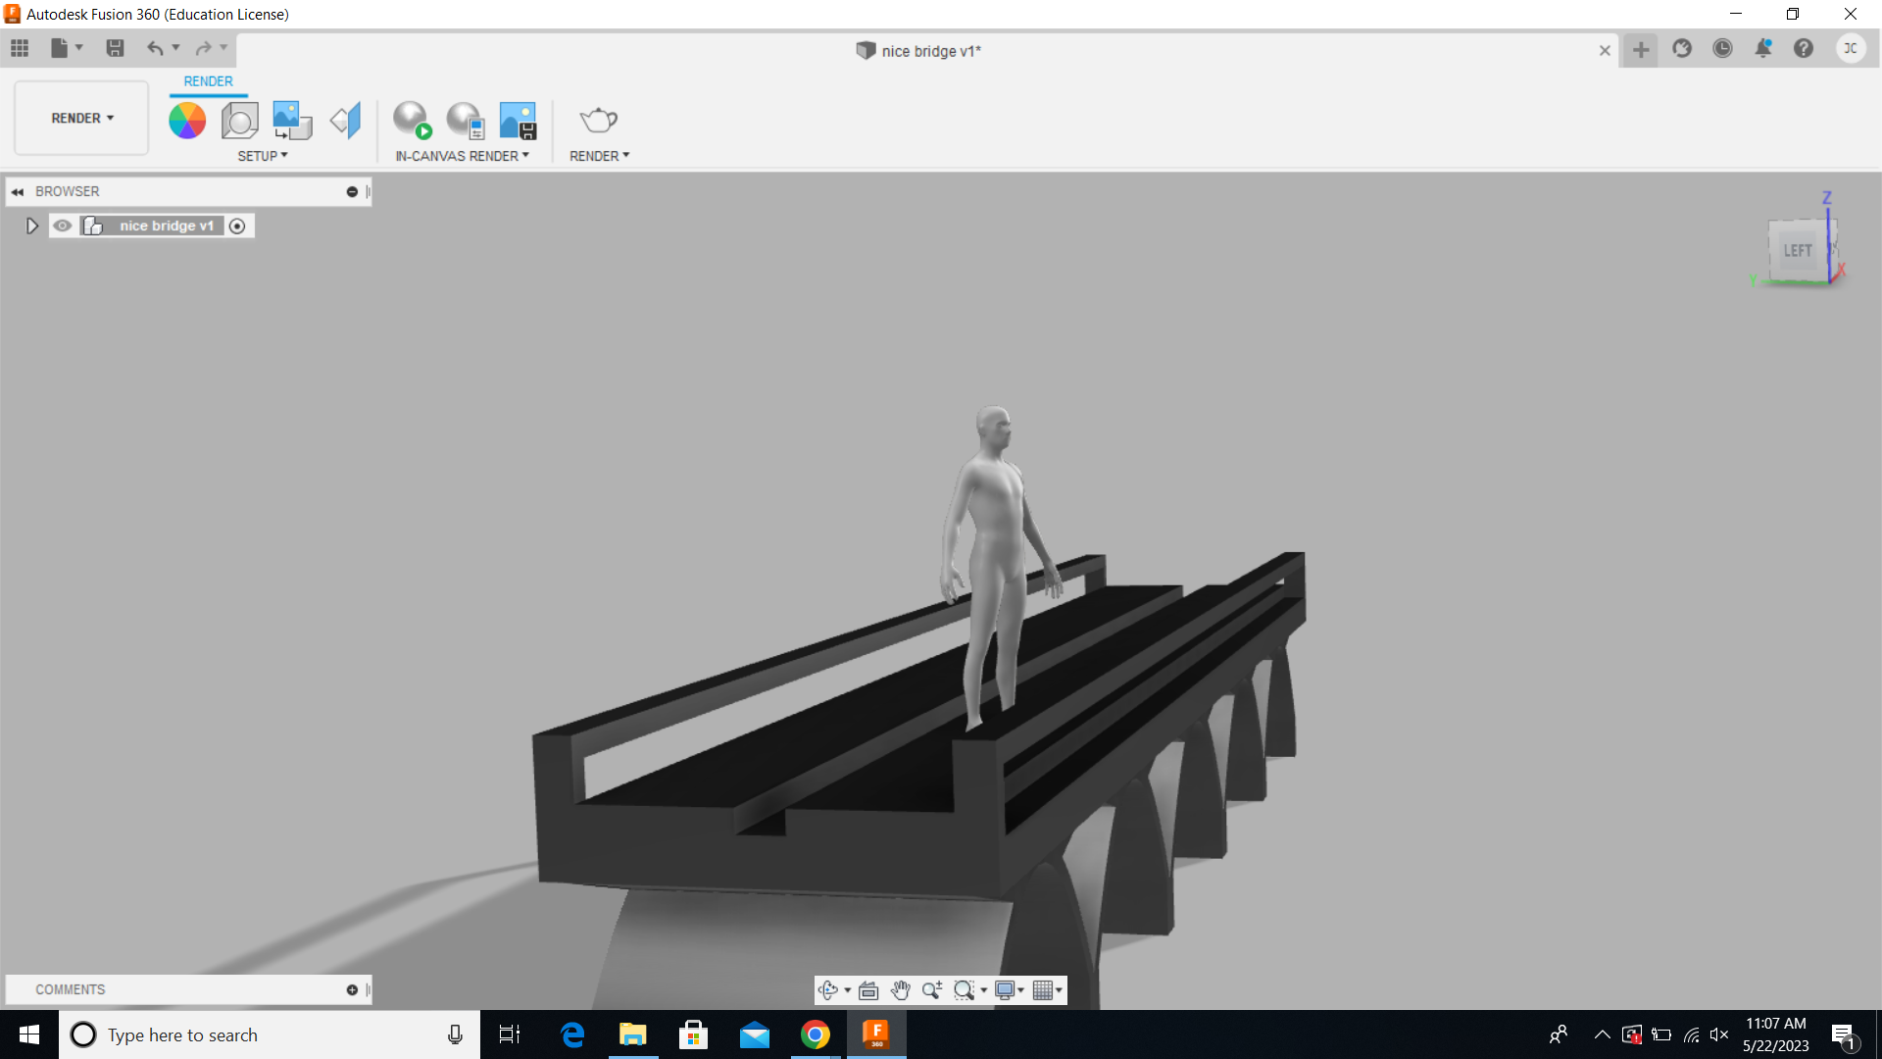
Task: Select the Zoom magnifier tool
Action: (x=931, y=989)
